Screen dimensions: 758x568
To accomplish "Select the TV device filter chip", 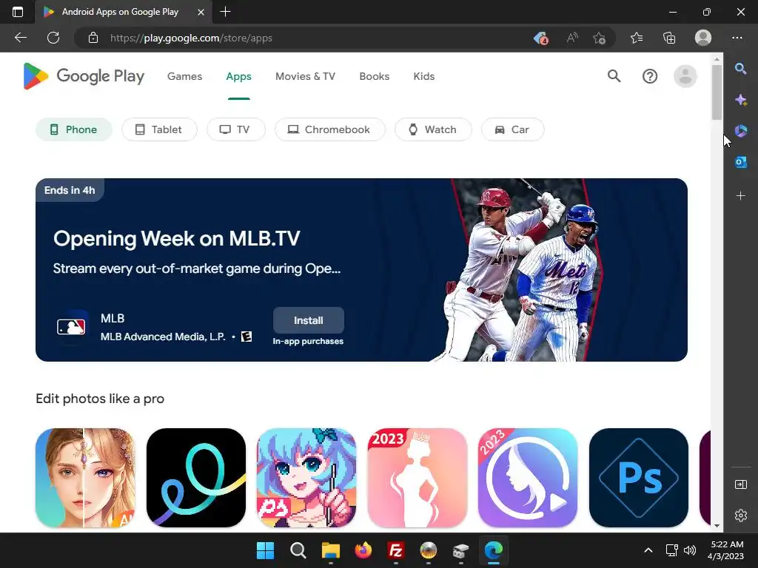I will pyautogui.click(x=236, y=129).
